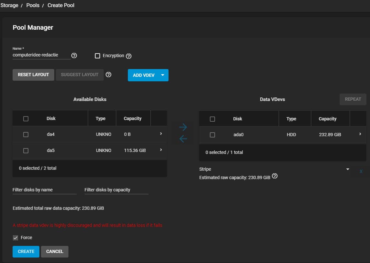This screenshot has height=263, width=370.
Task: Click Estimated total raw data capacity text
Action: pos(58,208)
